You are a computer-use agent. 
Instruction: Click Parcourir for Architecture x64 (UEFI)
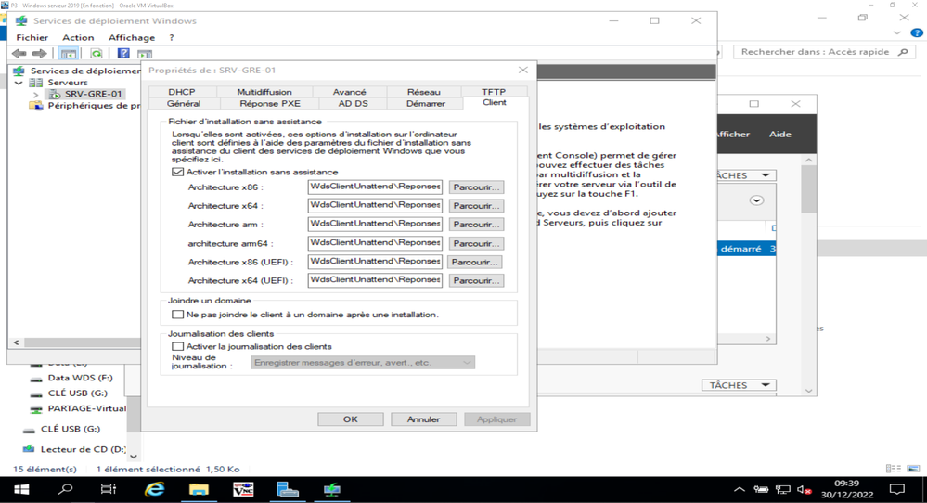[x=477, y=281]
